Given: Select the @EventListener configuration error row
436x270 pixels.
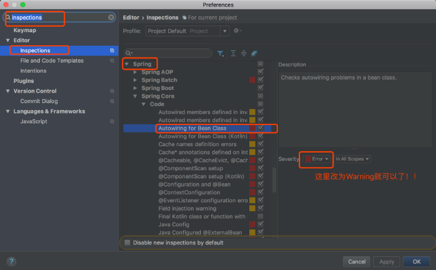Looking at the screenshot, I should tap(203, 201).
